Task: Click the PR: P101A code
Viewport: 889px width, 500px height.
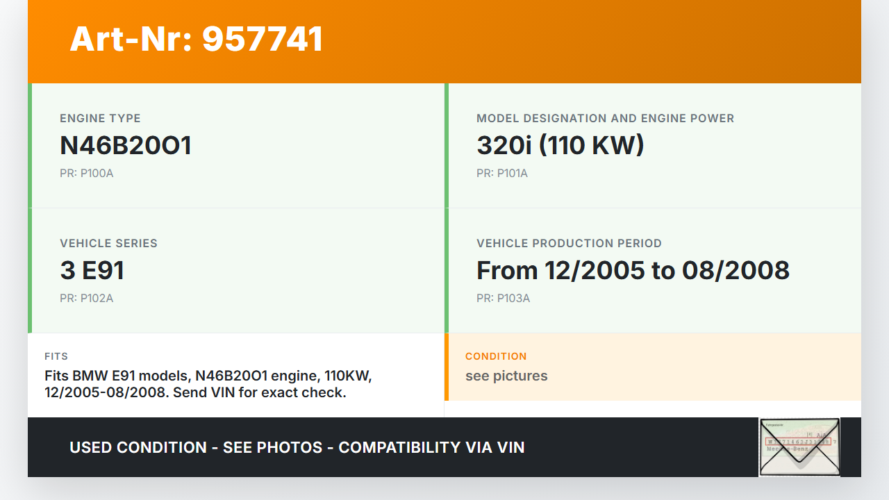Action: point(502,174)
